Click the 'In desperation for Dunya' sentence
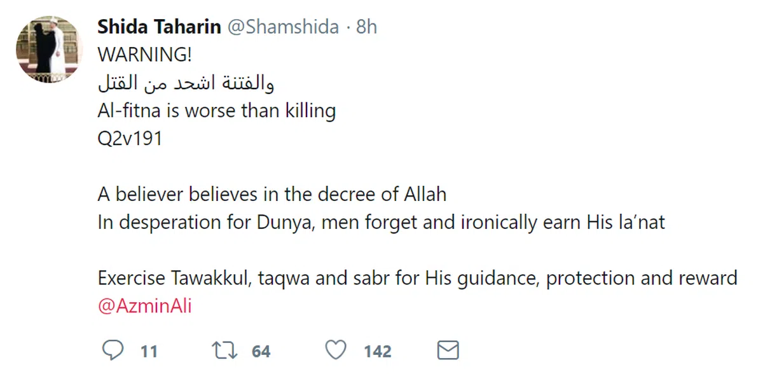The height and width of the screenshot is (374, 763). (381, 222)
